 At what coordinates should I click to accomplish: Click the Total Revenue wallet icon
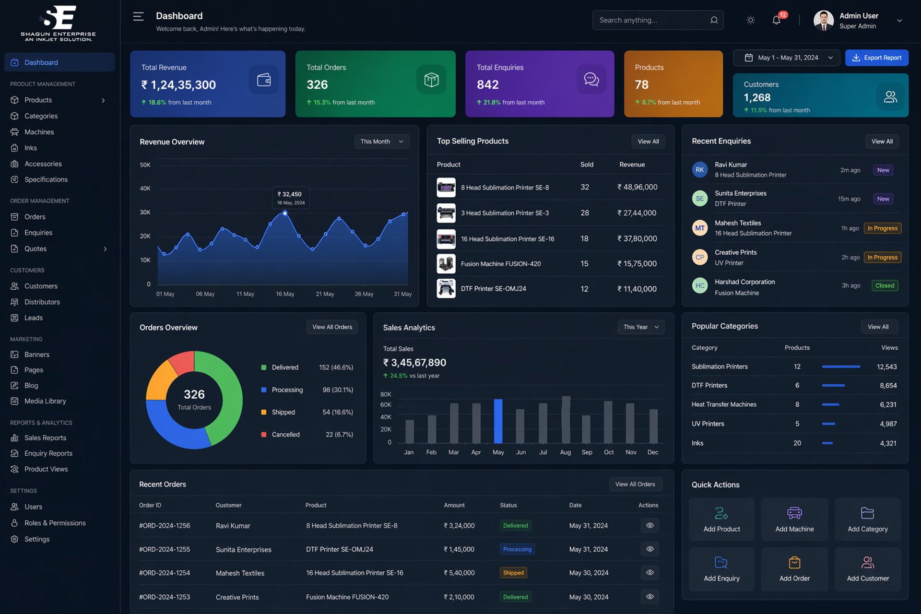(264, 80)
